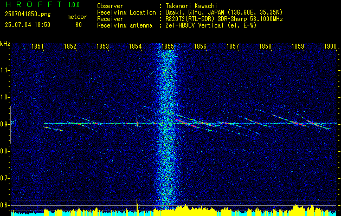The height and width of the screenshot is (216, 341).
Task: Click the 1900 time marker
Action: click(x=331, y=46)
